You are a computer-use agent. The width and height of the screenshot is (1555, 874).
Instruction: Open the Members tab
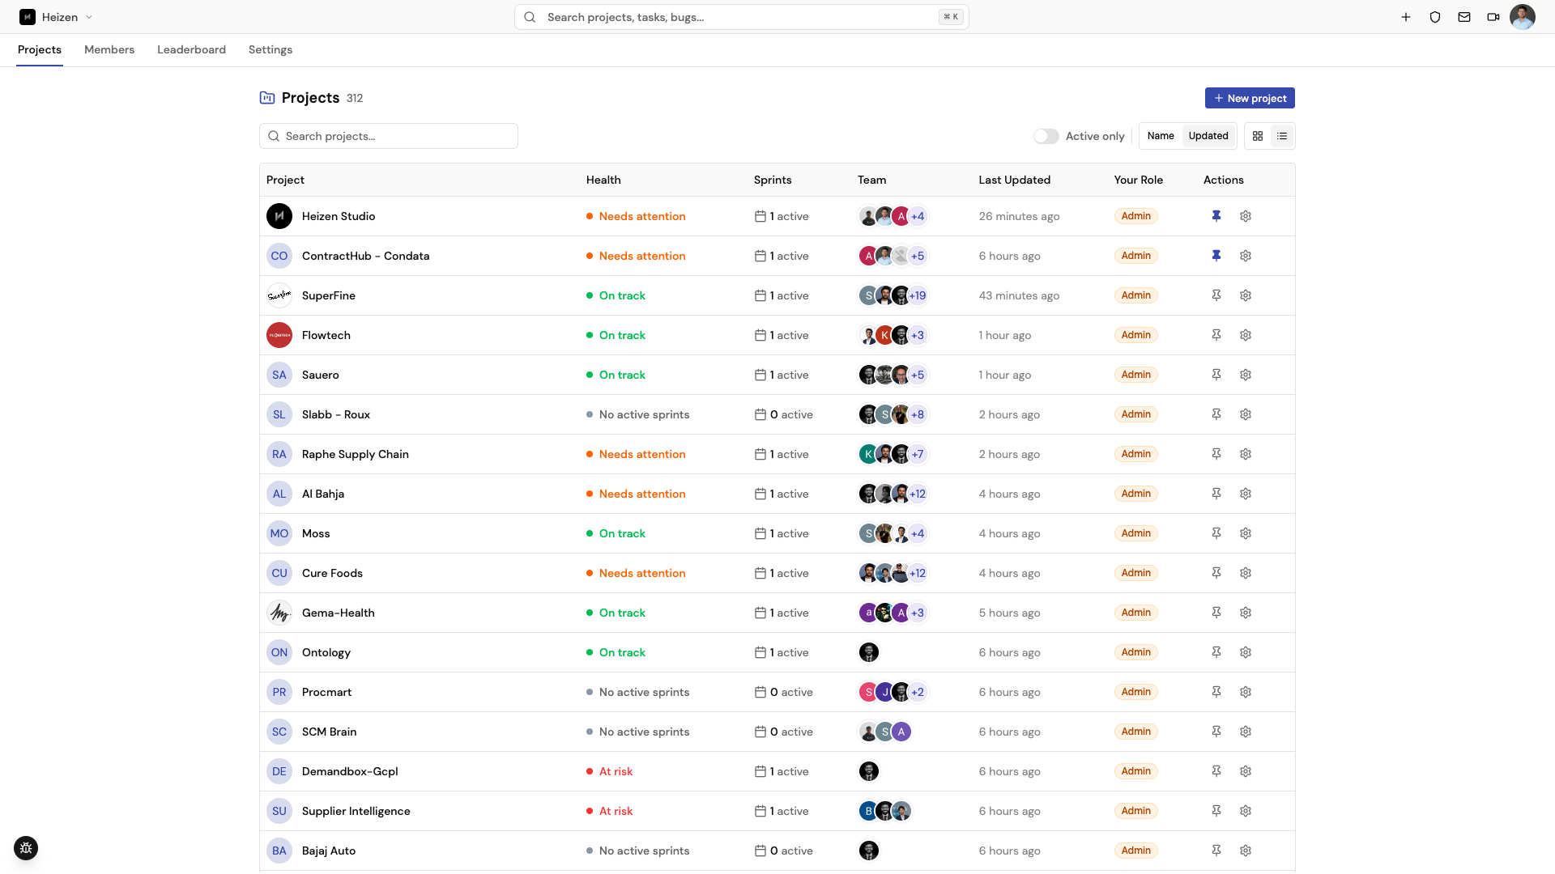coord(109,49)
